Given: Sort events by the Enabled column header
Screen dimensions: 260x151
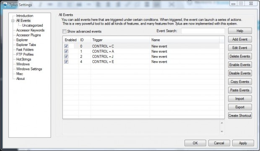Looking at the screenshot, I should pos(70,40).
